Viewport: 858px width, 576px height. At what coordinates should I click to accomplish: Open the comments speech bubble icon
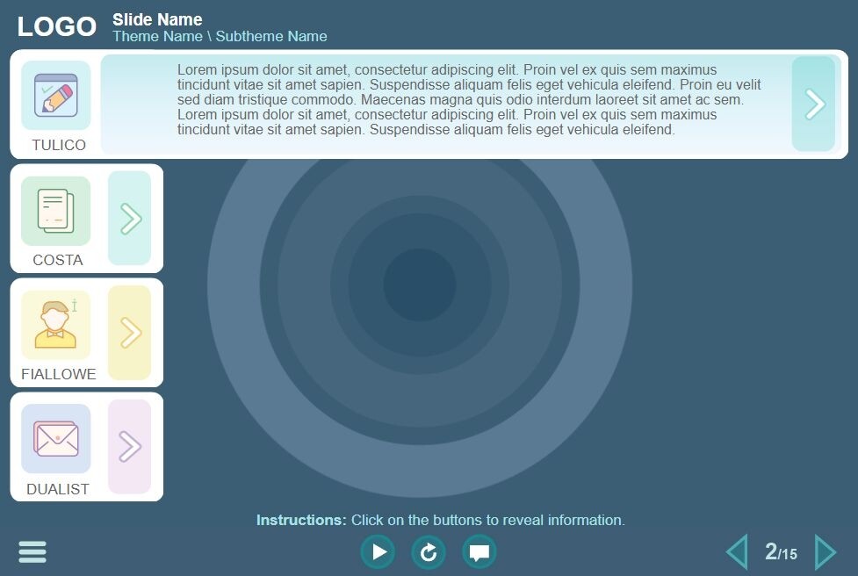(x=479, y=552)
